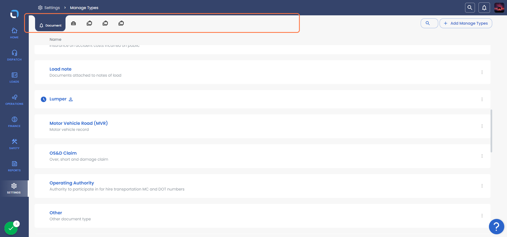
Task: Go to Dispatch in the sidebar
Action: [x=14, y=55]
